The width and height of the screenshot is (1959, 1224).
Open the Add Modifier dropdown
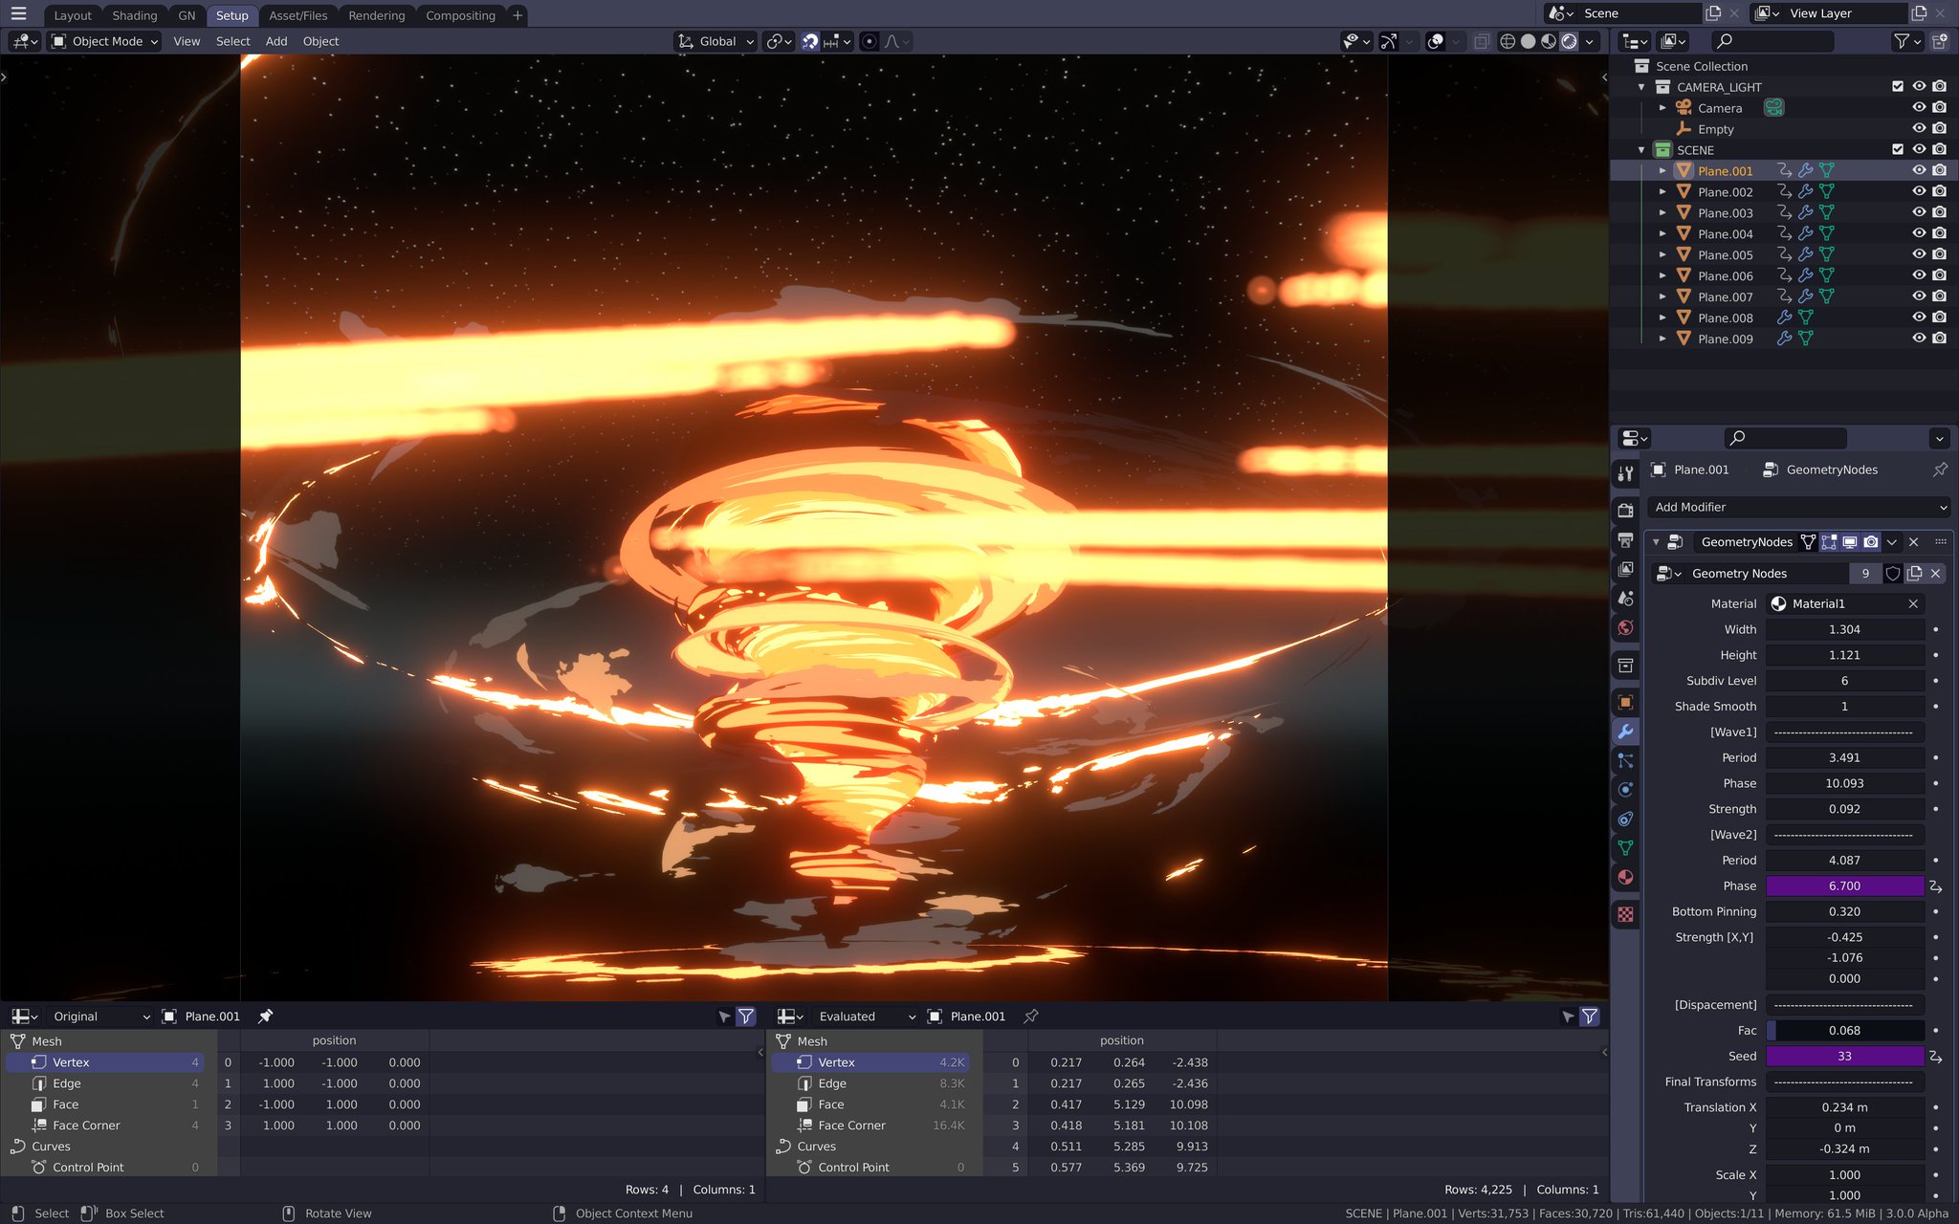[x=1797, y=507]
